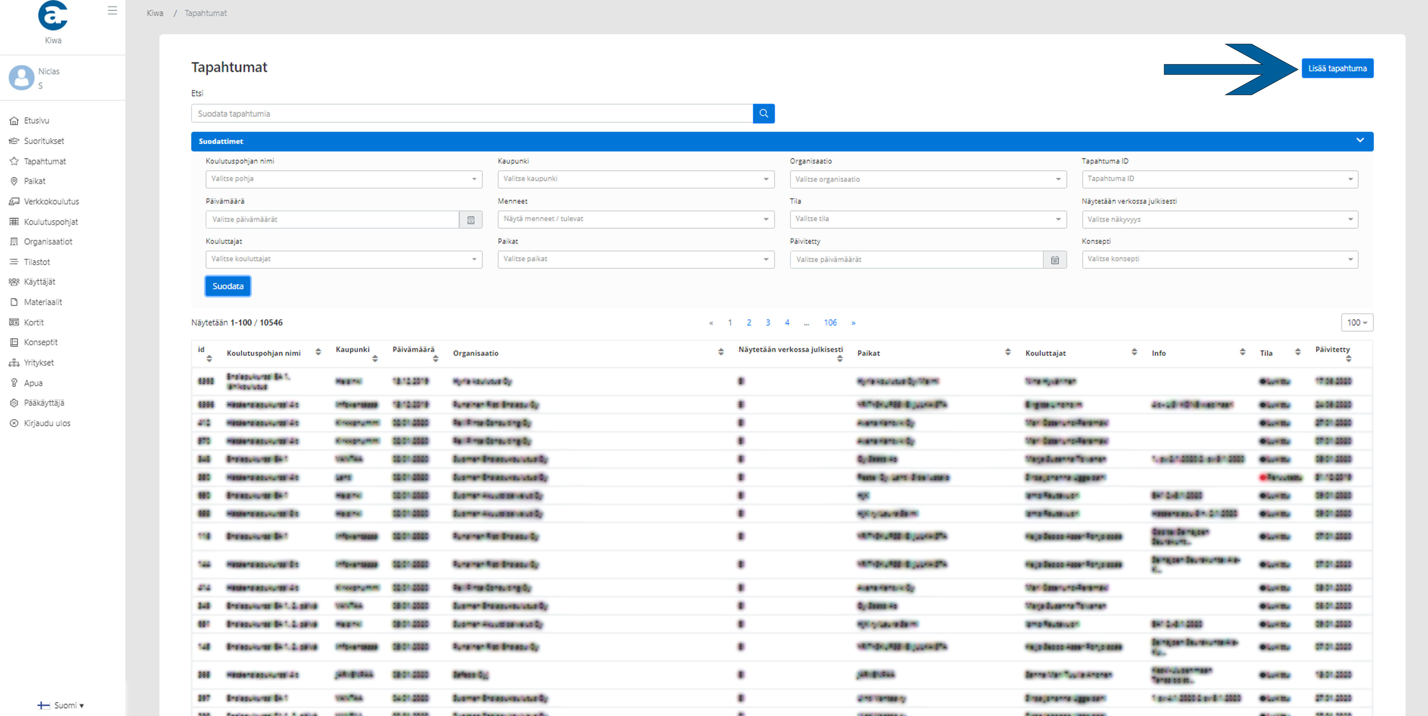The width and height of the screenshot is (1428, 716).
Task: Toggle the hamburger sidebar menu icon
Action: [112, 11]
